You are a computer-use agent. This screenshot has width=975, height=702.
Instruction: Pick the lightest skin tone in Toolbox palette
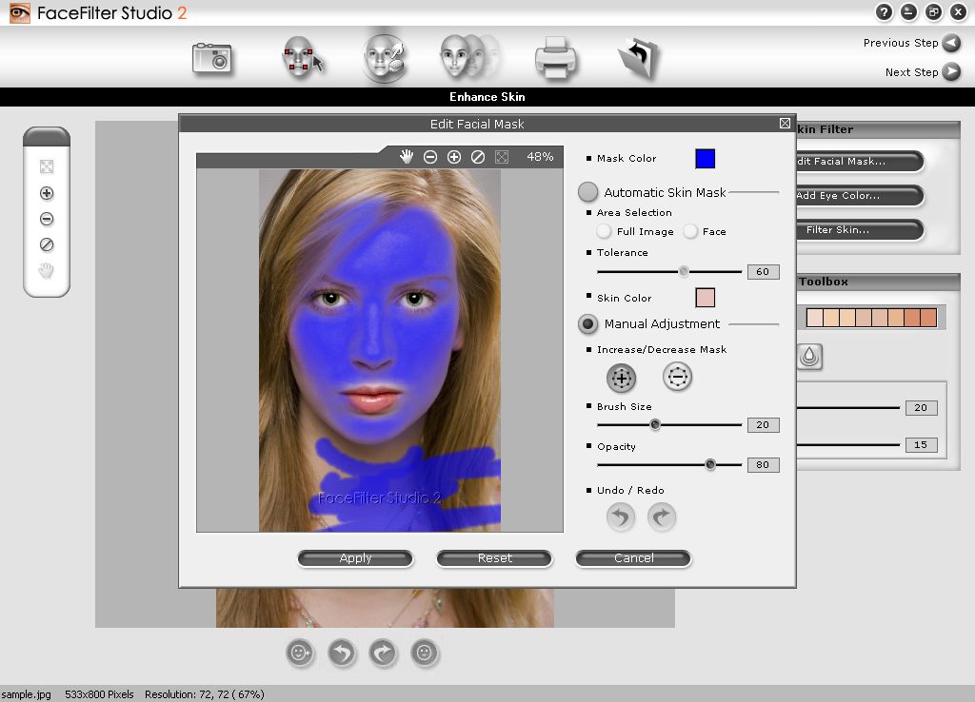[x=815, y=318]
